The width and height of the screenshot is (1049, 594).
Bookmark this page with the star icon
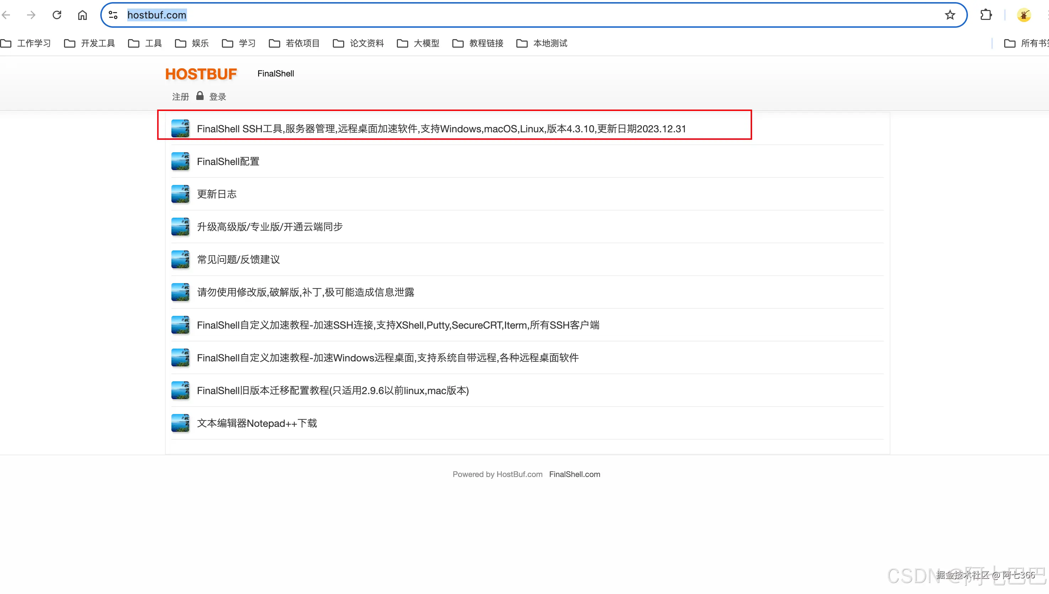pos(950,15)
